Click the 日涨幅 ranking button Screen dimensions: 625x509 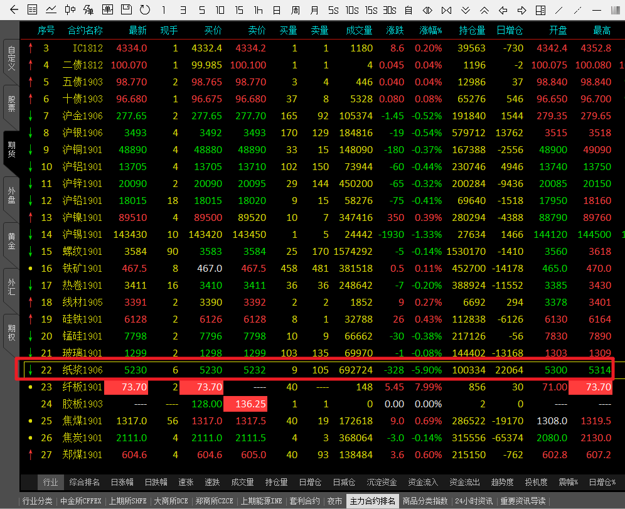click(x=122, y=483)
